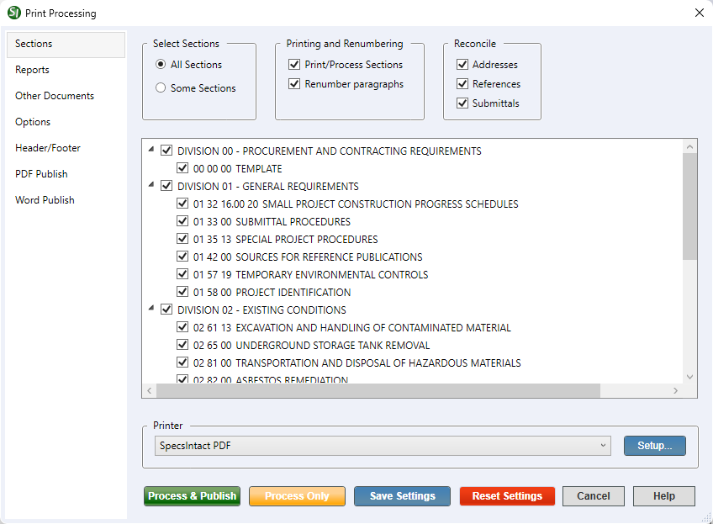Screen dimensions: 713x524
Task: Open Help for Print Processing
Action: coord(664,496)
